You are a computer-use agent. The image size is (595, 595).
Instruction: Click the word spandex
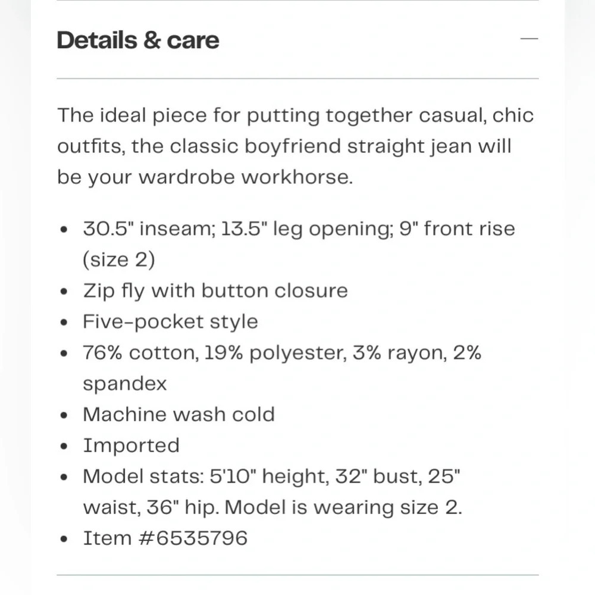(x=125, y=384)
